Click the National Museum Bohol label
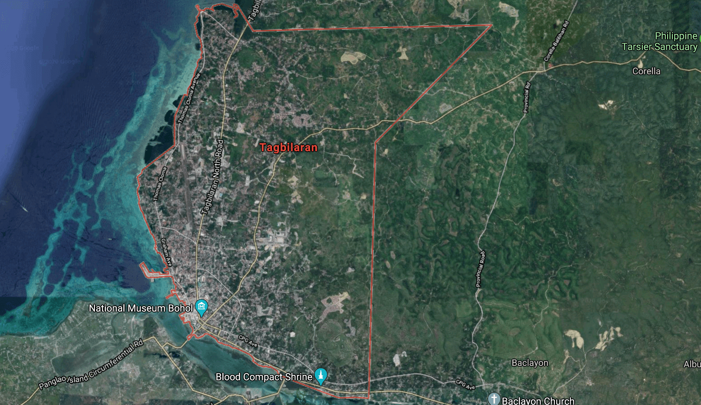Viewport: 701px width, 405px height. tap(140, 308)
